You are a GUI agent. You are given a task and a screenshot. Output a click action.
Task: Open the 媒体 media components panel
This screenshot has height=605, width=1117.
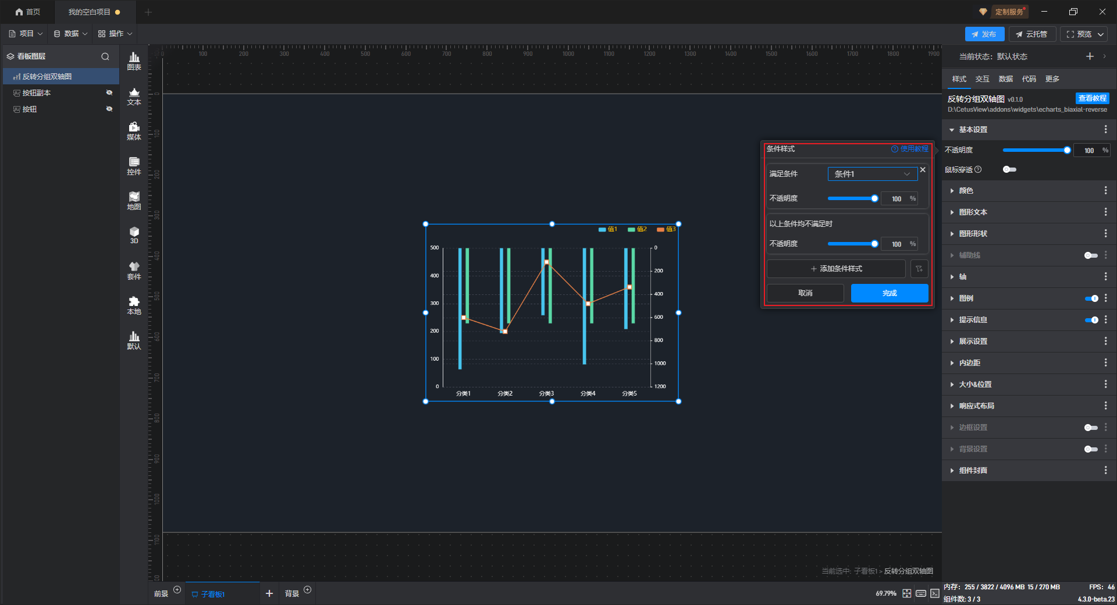pyautogui.click(x=134, y=131)
